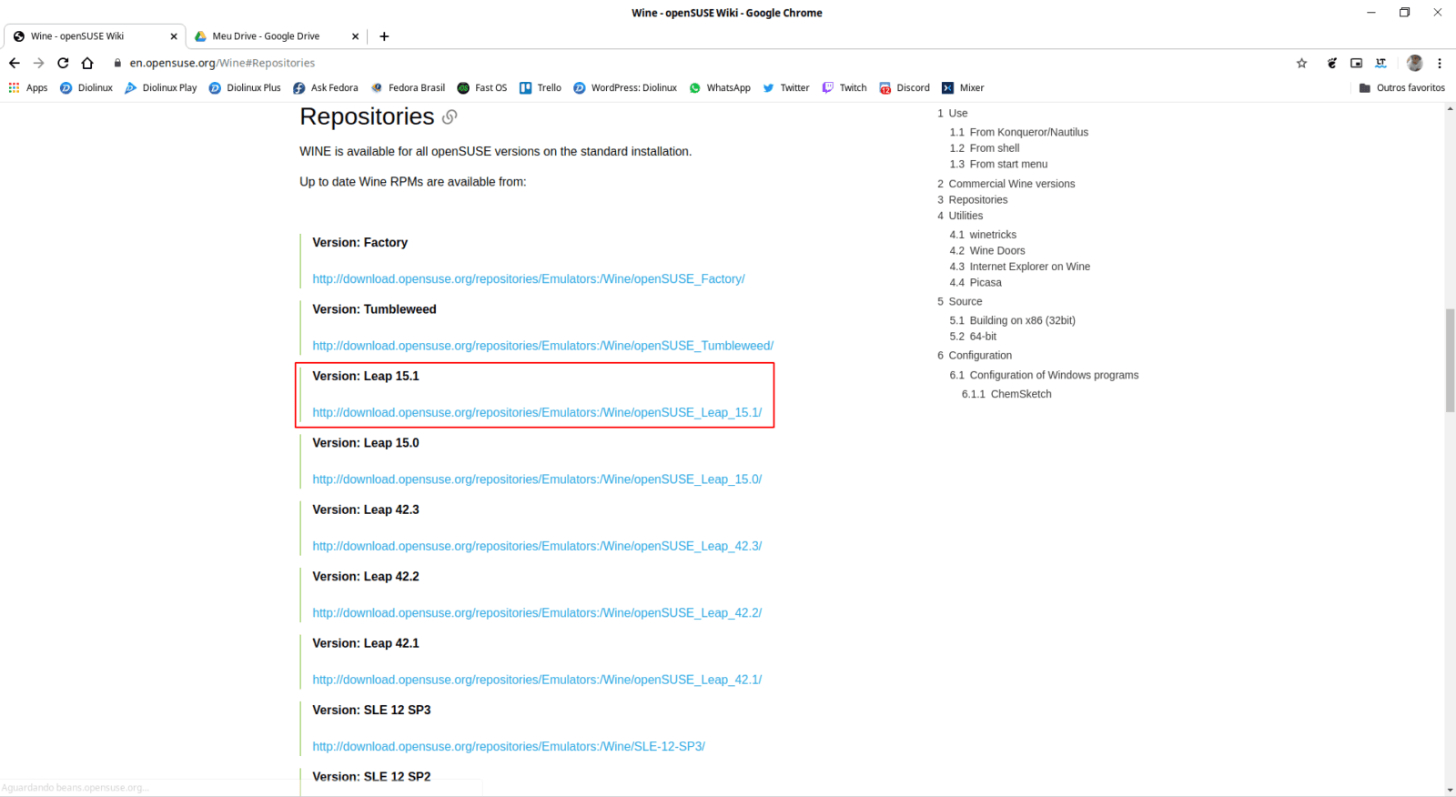Jump to 'winetricks' in contents
The height and width of the screenshot is (797, 1456).
(983, 235)
